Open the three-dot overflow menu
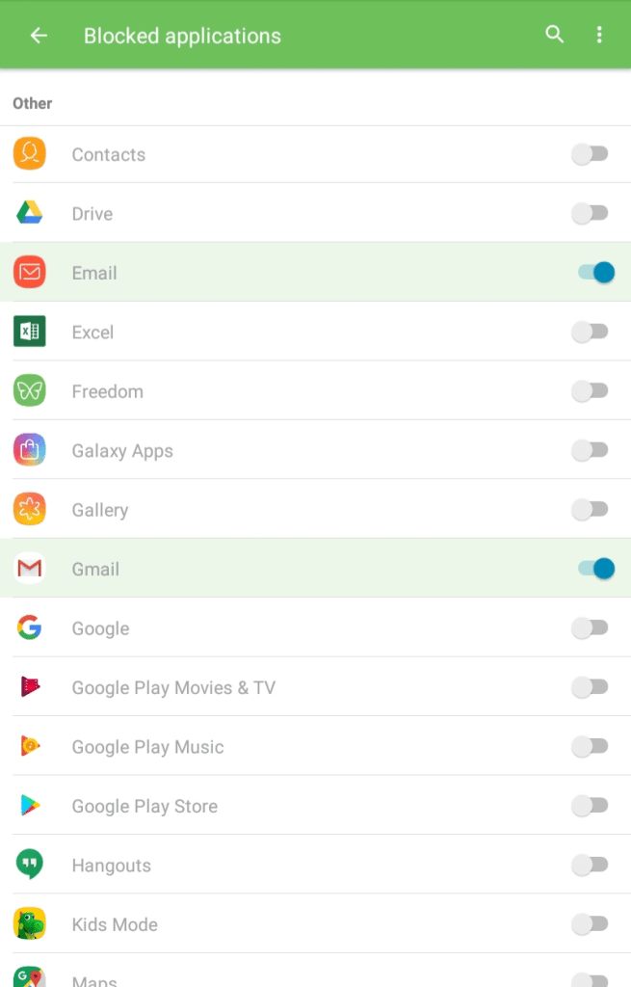 (599, 35)
